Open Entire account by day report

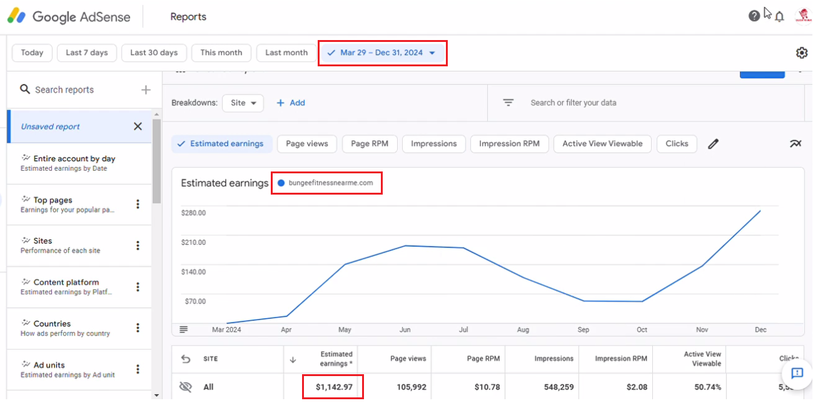click(79, 163)
